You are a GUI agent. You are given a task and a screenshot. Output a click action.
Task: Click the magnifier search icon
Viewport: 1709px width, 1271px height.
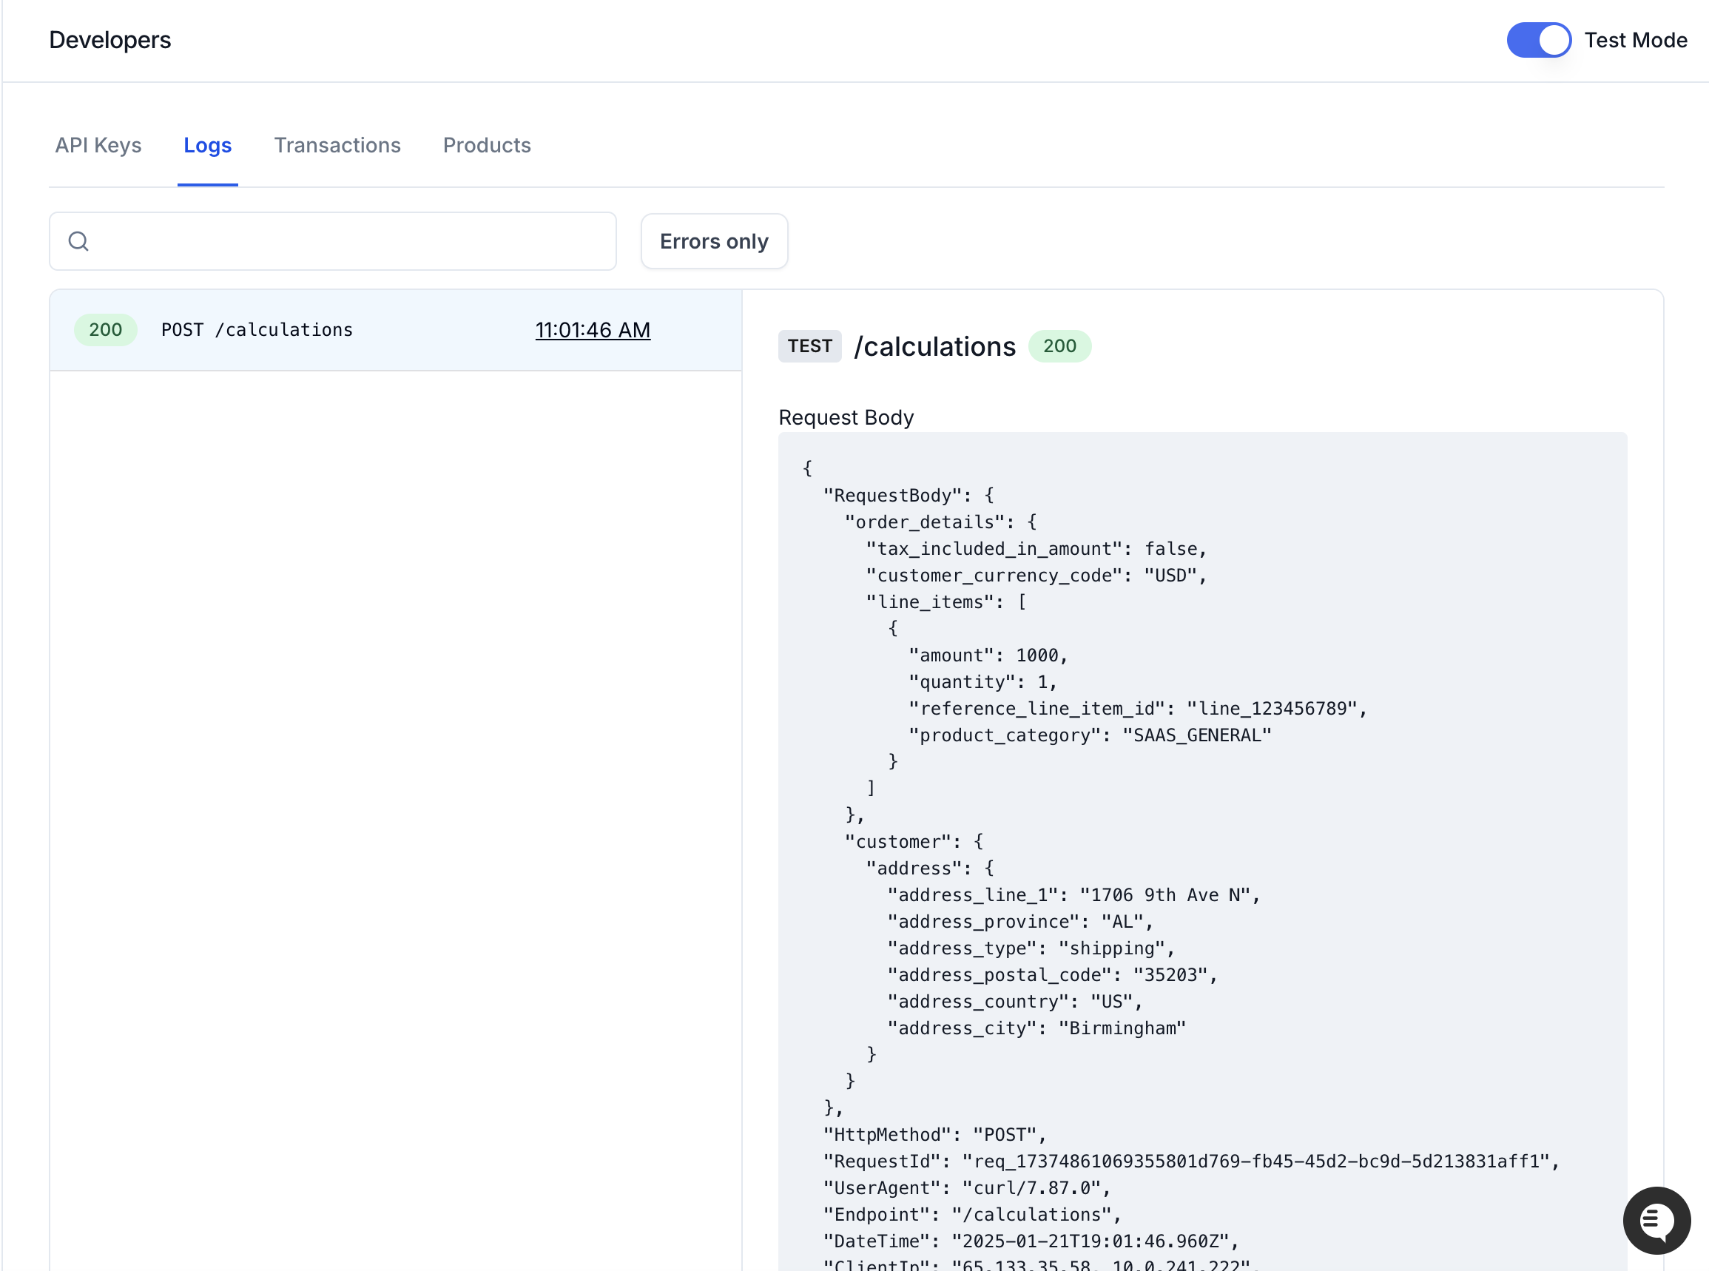click(x=78, y=242)
